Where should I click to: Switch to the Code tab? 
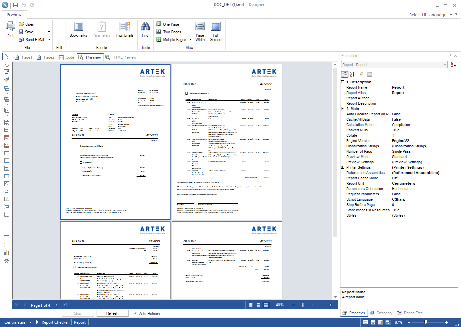pyautogui.click(x=66, y=57)
